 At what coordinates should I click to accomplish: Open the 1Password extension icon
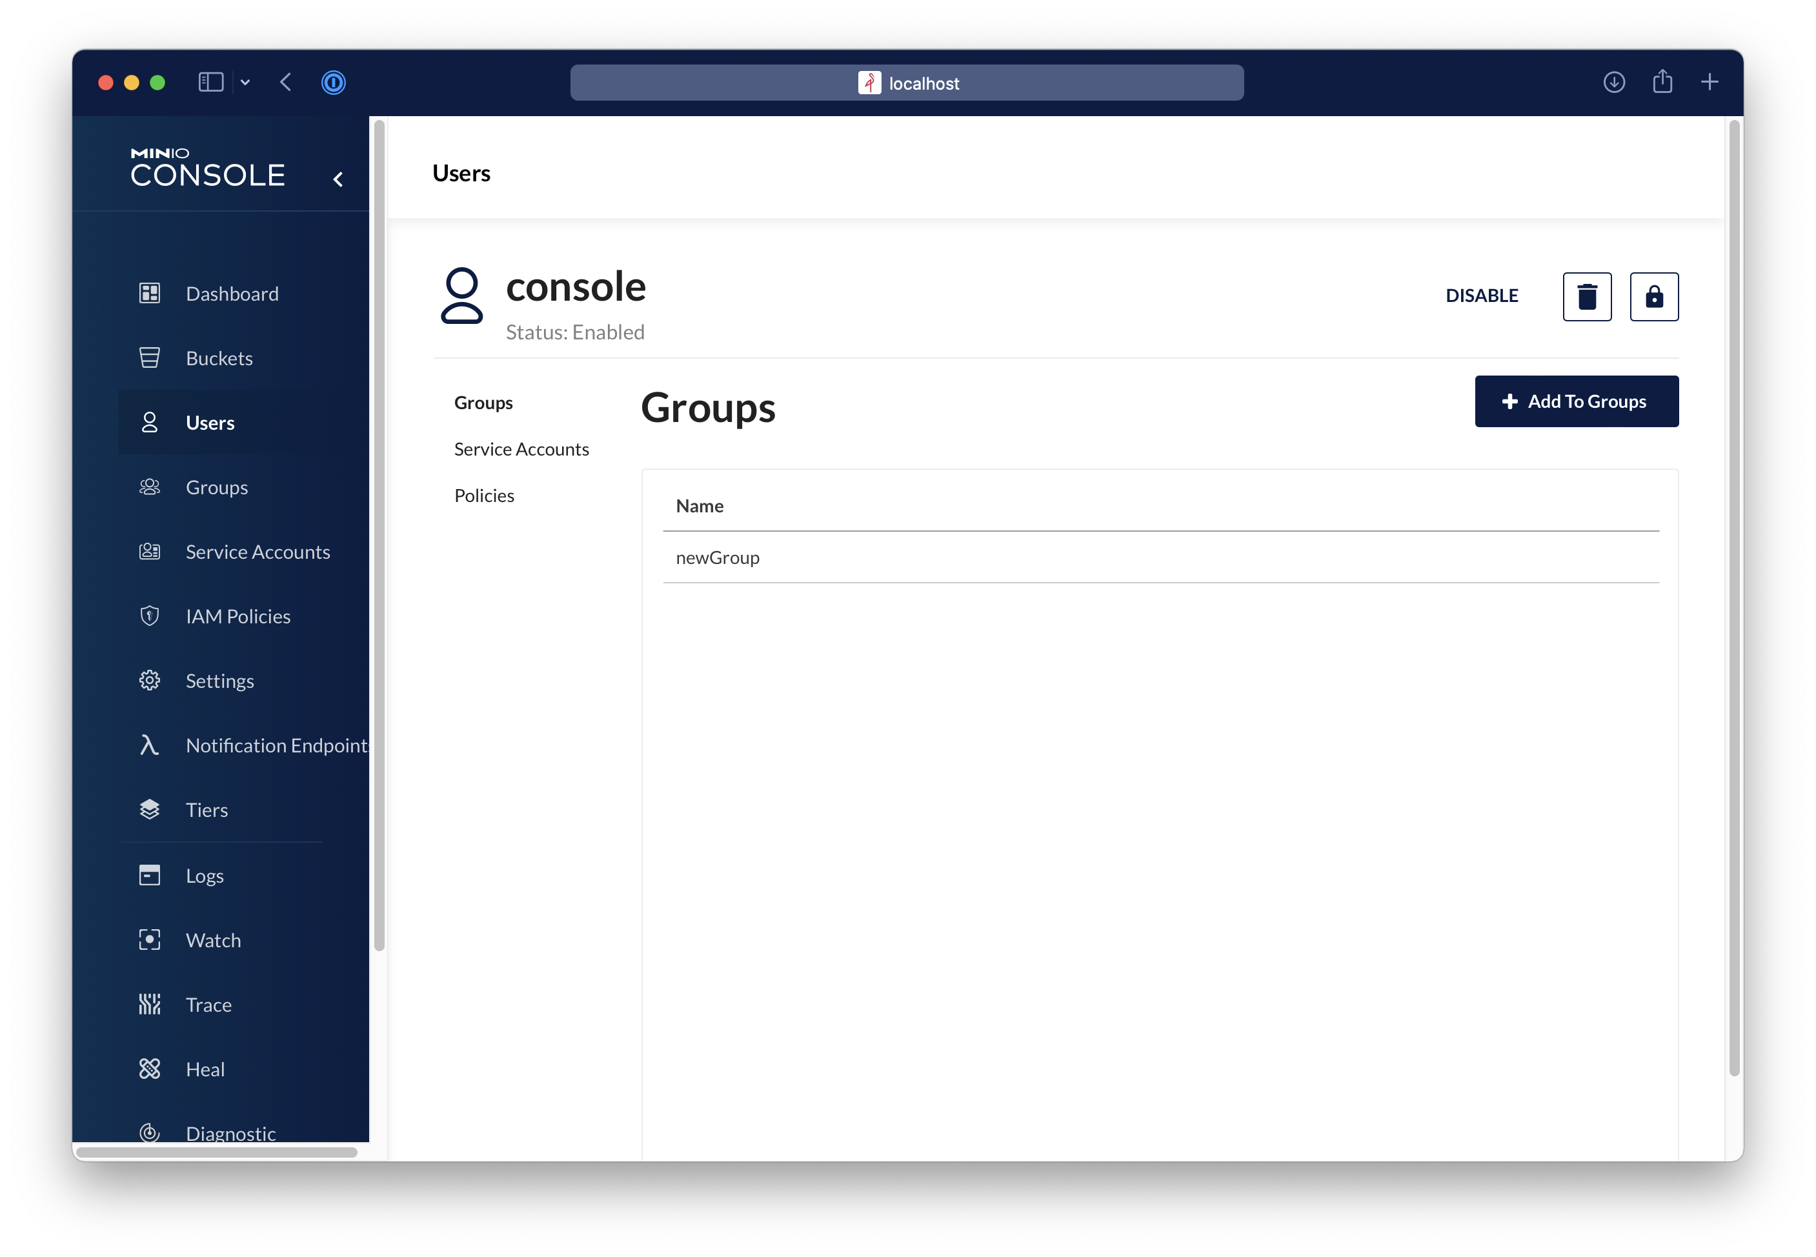pos(333,83)
